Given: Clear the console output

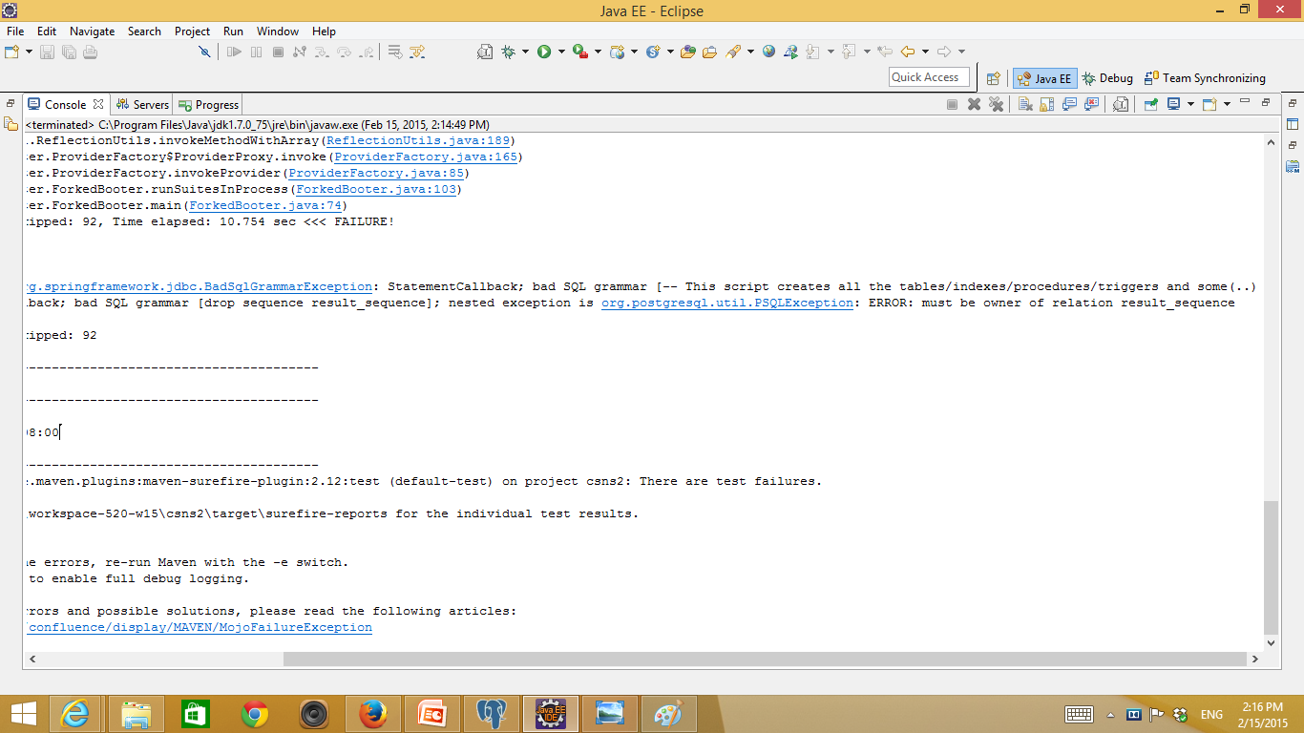Looking at the screenshot, I should [1024, 104].
